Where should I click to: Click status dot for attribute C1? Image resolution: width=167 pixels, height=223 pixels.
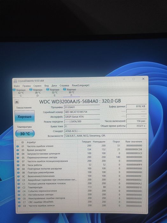pyautogui.click(x=19, y=184)
